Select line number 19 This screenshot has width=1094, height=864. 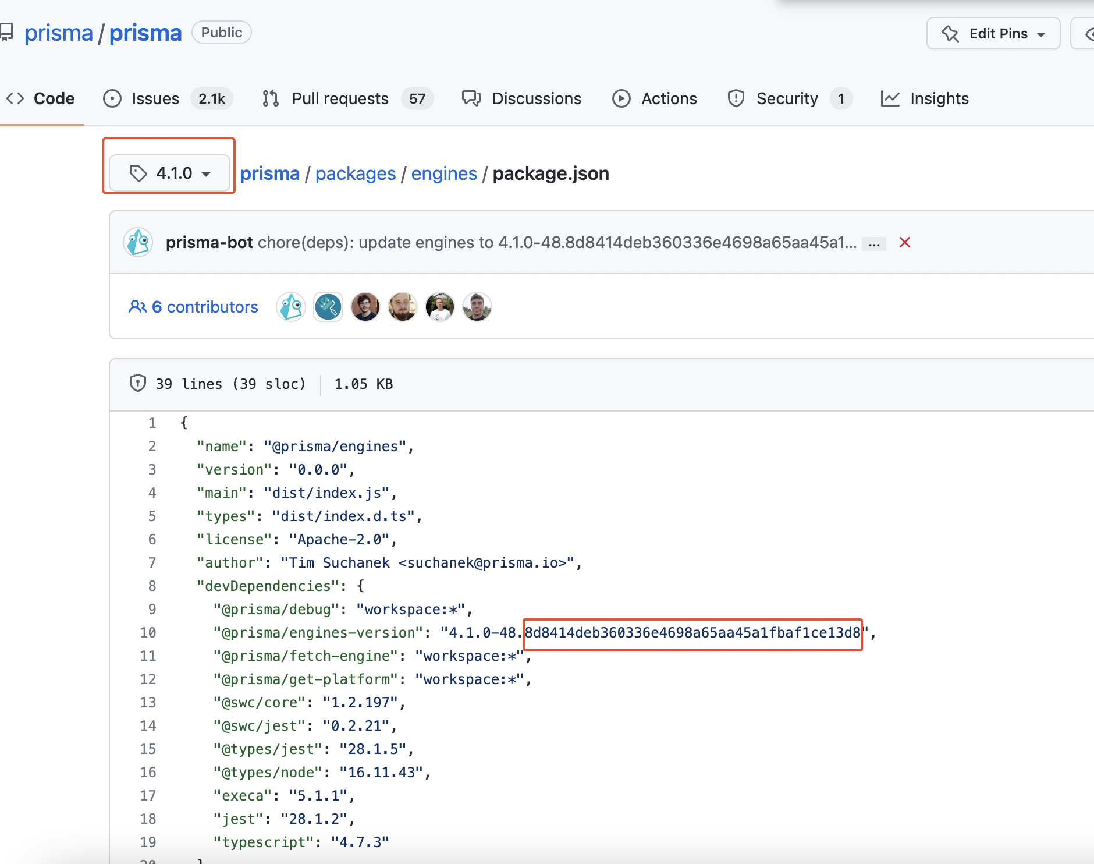148,842
